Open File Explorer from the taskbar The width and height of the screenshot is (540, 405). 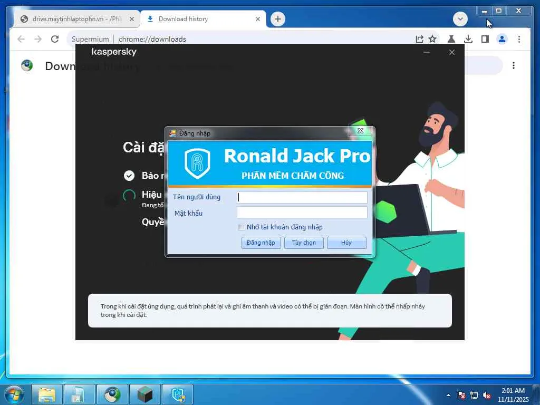coord(47,394)
